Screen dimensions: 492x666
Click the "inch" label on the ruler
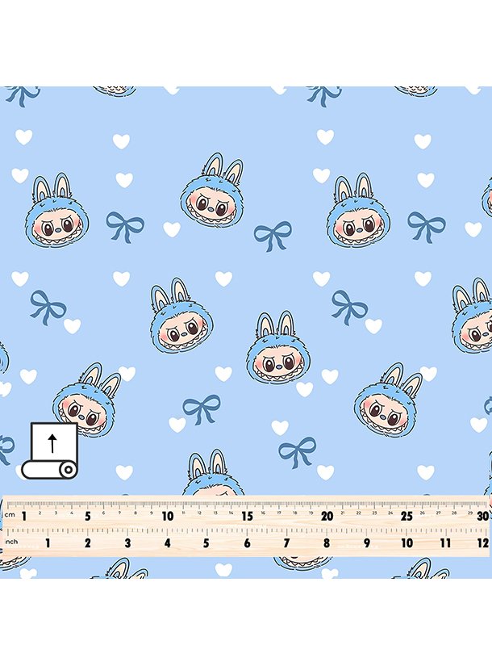coord(11,542)
